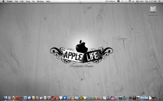
Task: Open System Preferences gear icon in Dock
Action: tap(116, 98)
